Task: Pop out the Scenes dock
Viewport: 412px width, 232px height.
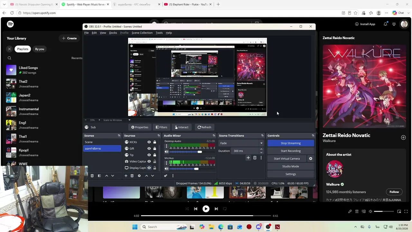Action: point(119,136)
